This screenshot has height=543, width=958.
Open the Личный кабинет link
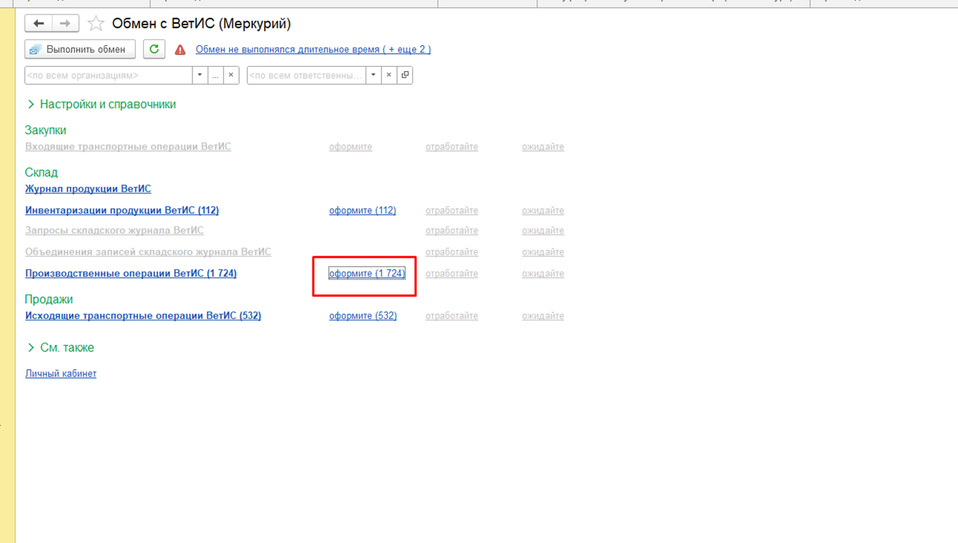pyautogui.click(x=60, y=373)
